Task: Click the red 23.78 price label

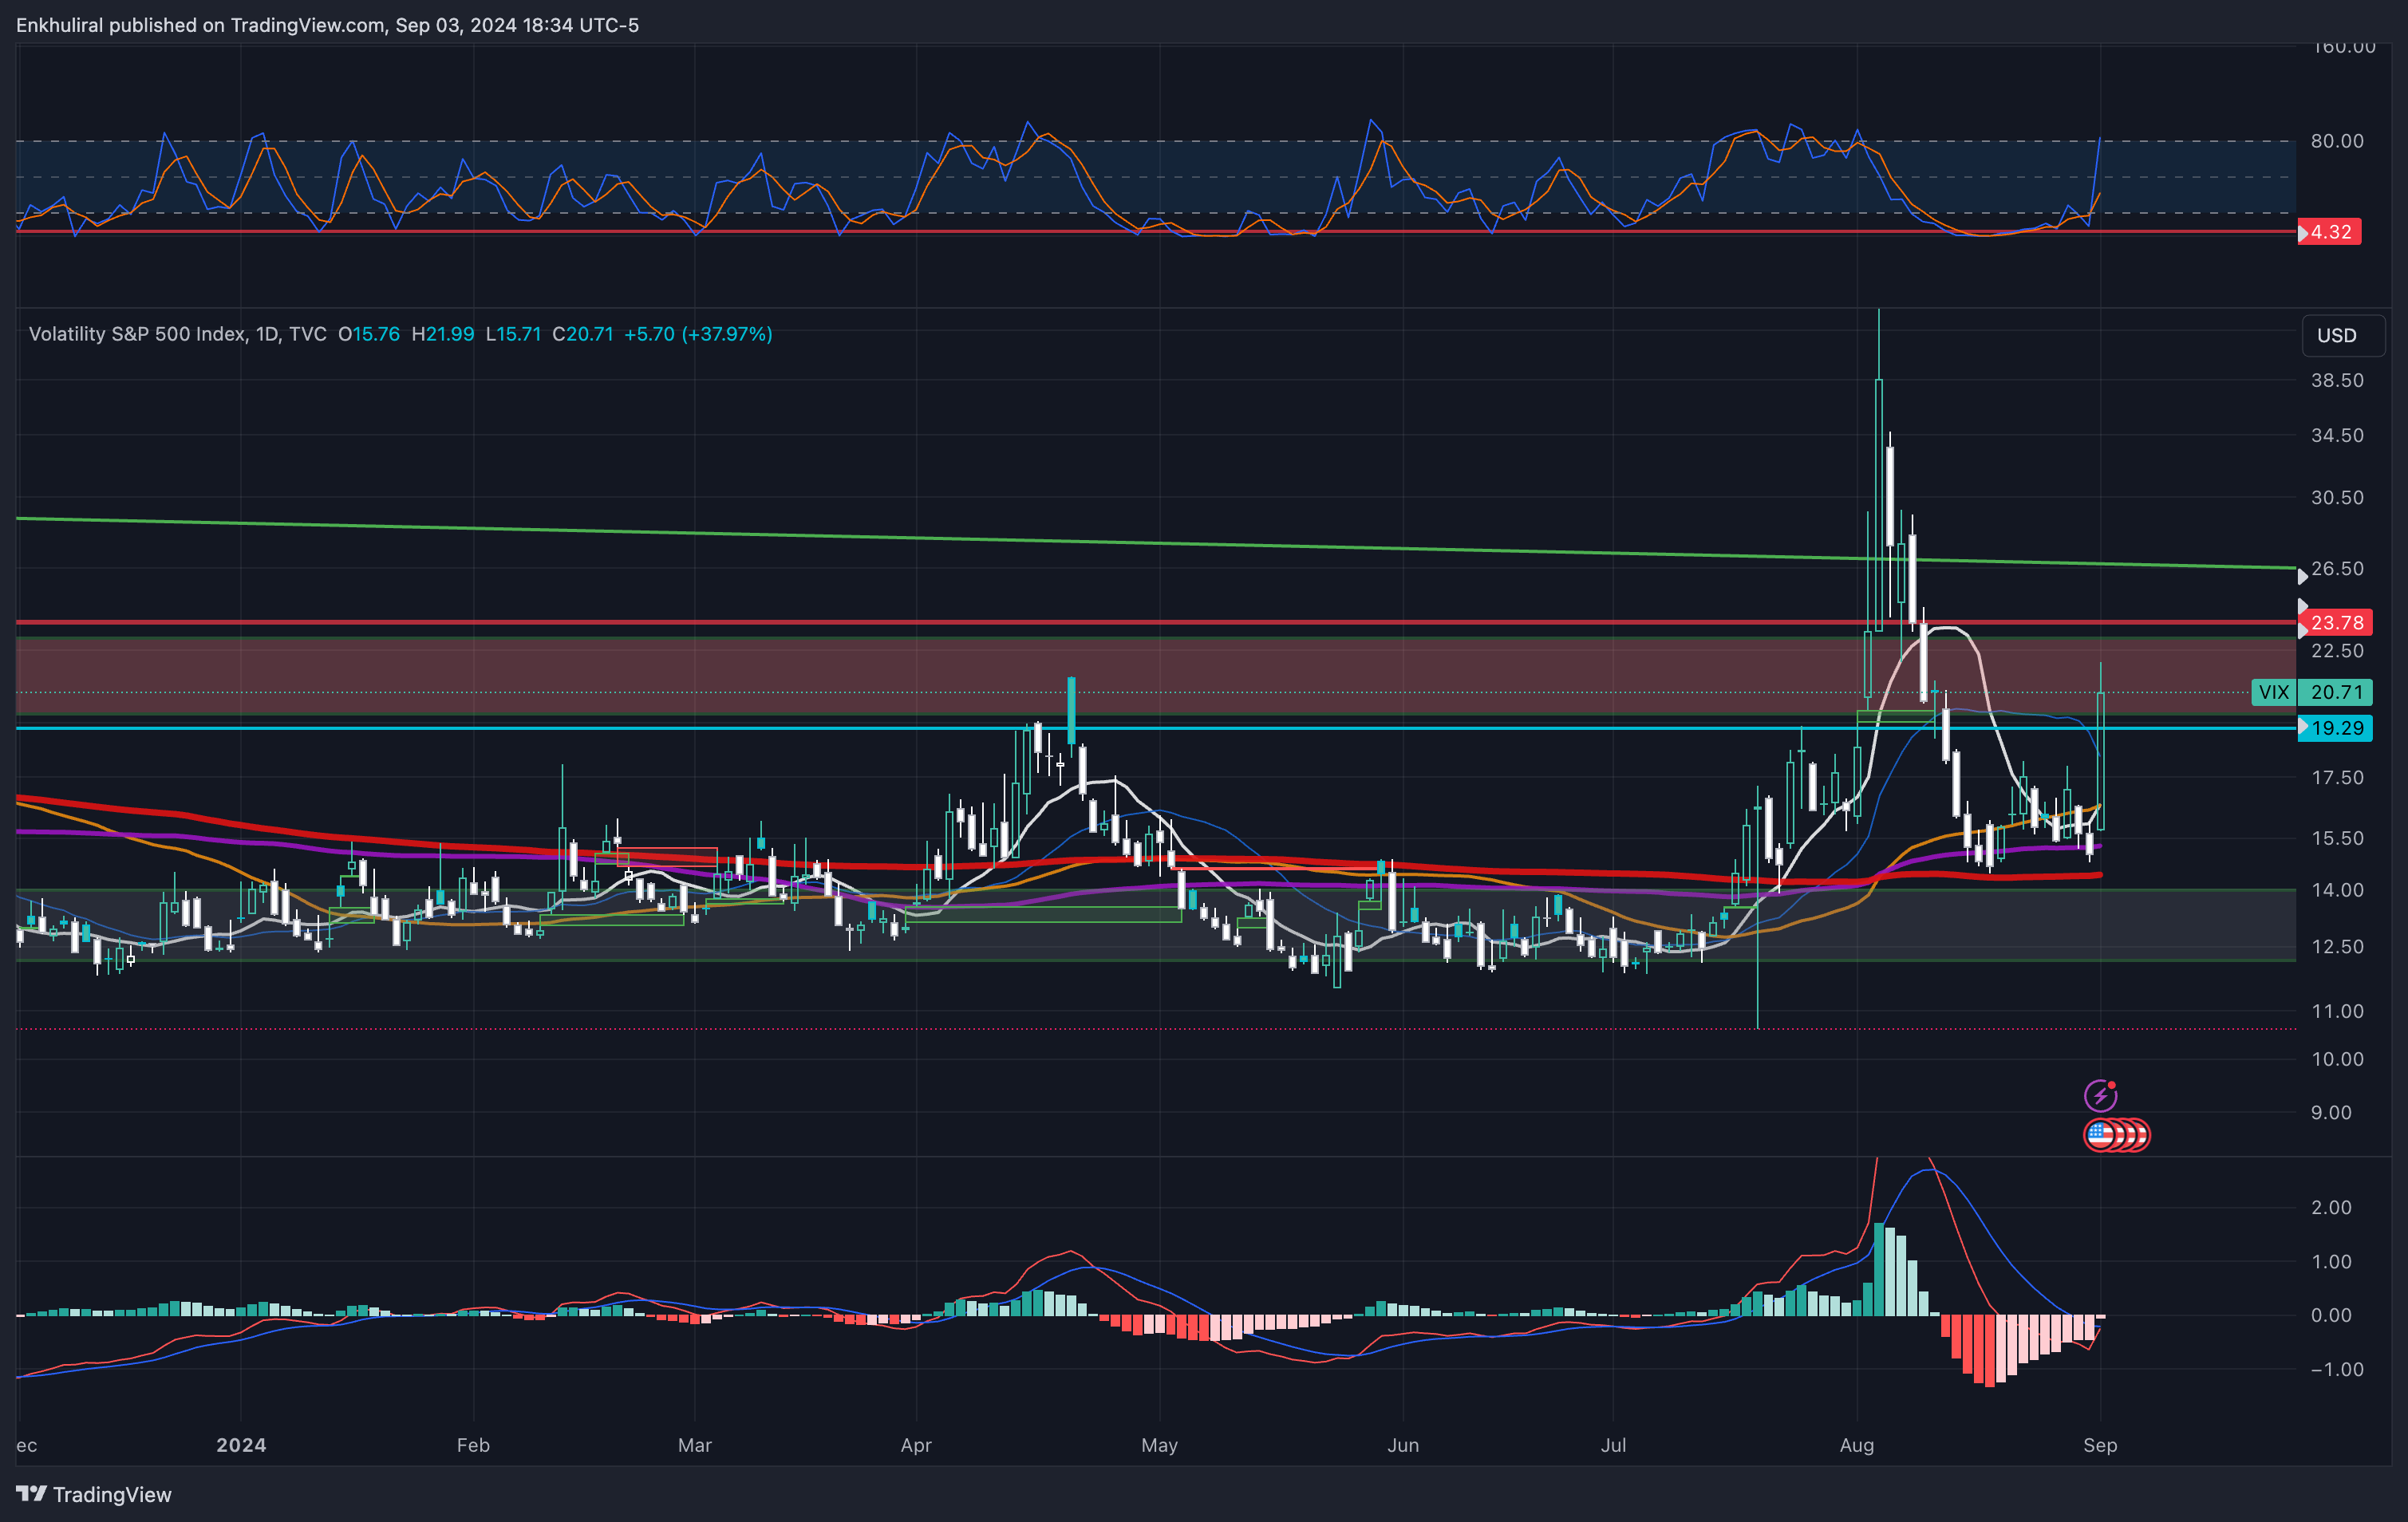Action: click(x=2336, y=622)
